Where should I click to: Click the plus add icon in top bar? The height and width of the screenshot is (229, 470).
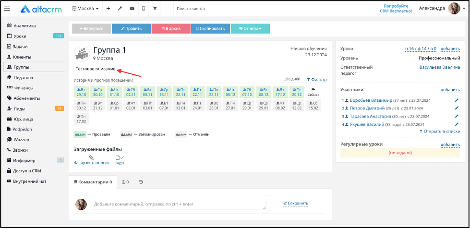point(108,9)
